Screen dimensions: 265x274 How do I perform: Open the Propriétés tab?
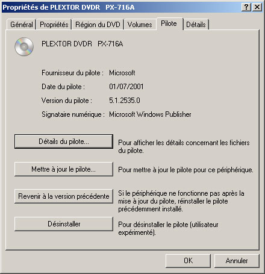(54, 25)
